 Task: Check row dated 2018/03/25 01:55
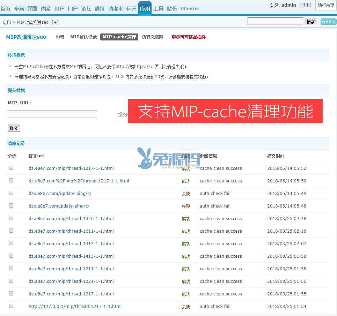11,293
